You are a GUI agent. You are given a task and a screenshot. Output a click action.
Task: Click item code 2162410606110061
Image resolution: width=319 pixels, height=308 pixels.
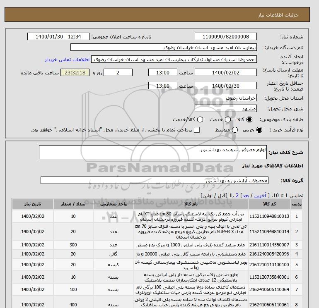(x=269, y=305)
